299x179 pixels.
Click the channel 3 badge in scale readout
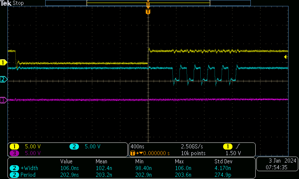pos(14,153)
